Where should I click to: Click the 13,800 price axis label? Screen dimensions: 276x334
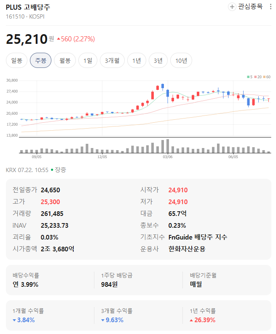(x=12, y=135)
